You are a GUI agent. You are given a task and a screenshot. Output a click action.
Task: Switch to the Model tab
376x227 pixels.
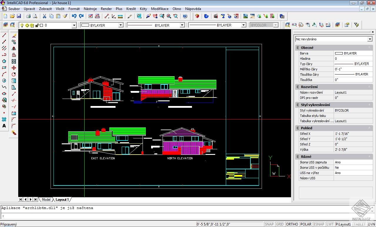[46, 199]
